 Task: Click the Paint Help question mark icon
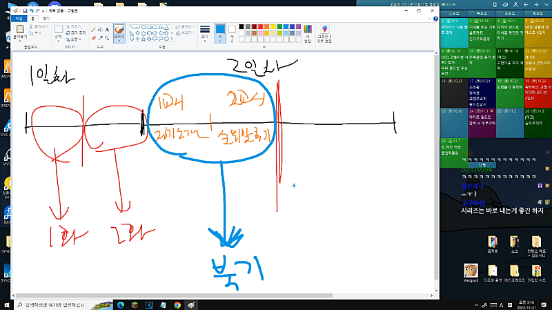point(436,19)
